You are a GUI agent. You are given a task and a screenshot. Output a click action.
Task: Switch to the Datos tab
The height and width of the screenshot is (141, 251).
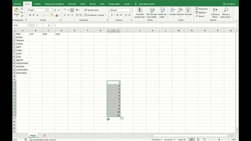(x=83, y=4)
